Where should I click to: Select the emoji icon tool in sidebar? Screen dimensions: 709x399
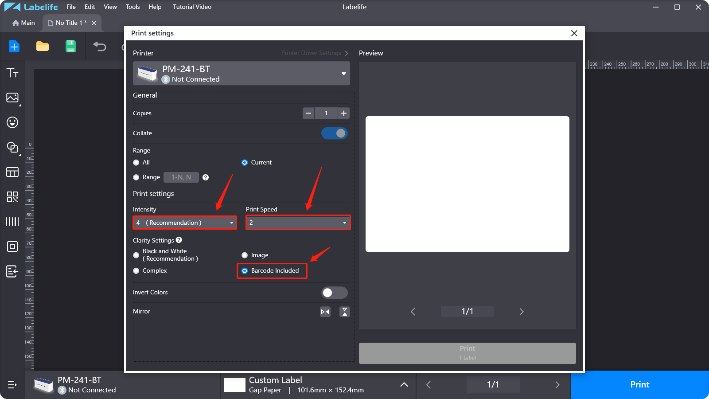12,122
